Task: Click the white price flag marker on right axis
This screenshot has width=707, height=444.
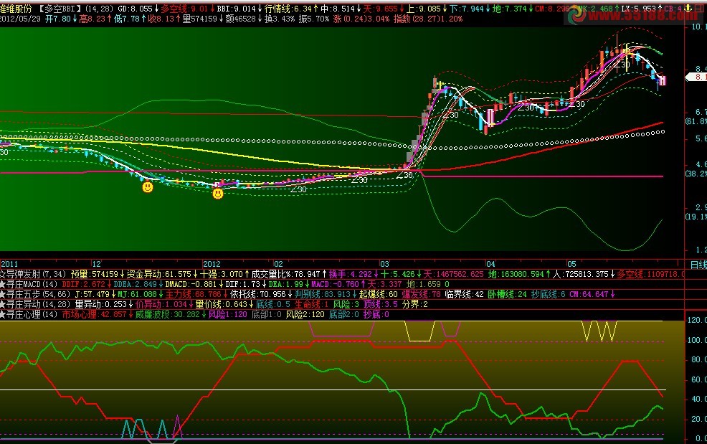Action: (696, 77)
